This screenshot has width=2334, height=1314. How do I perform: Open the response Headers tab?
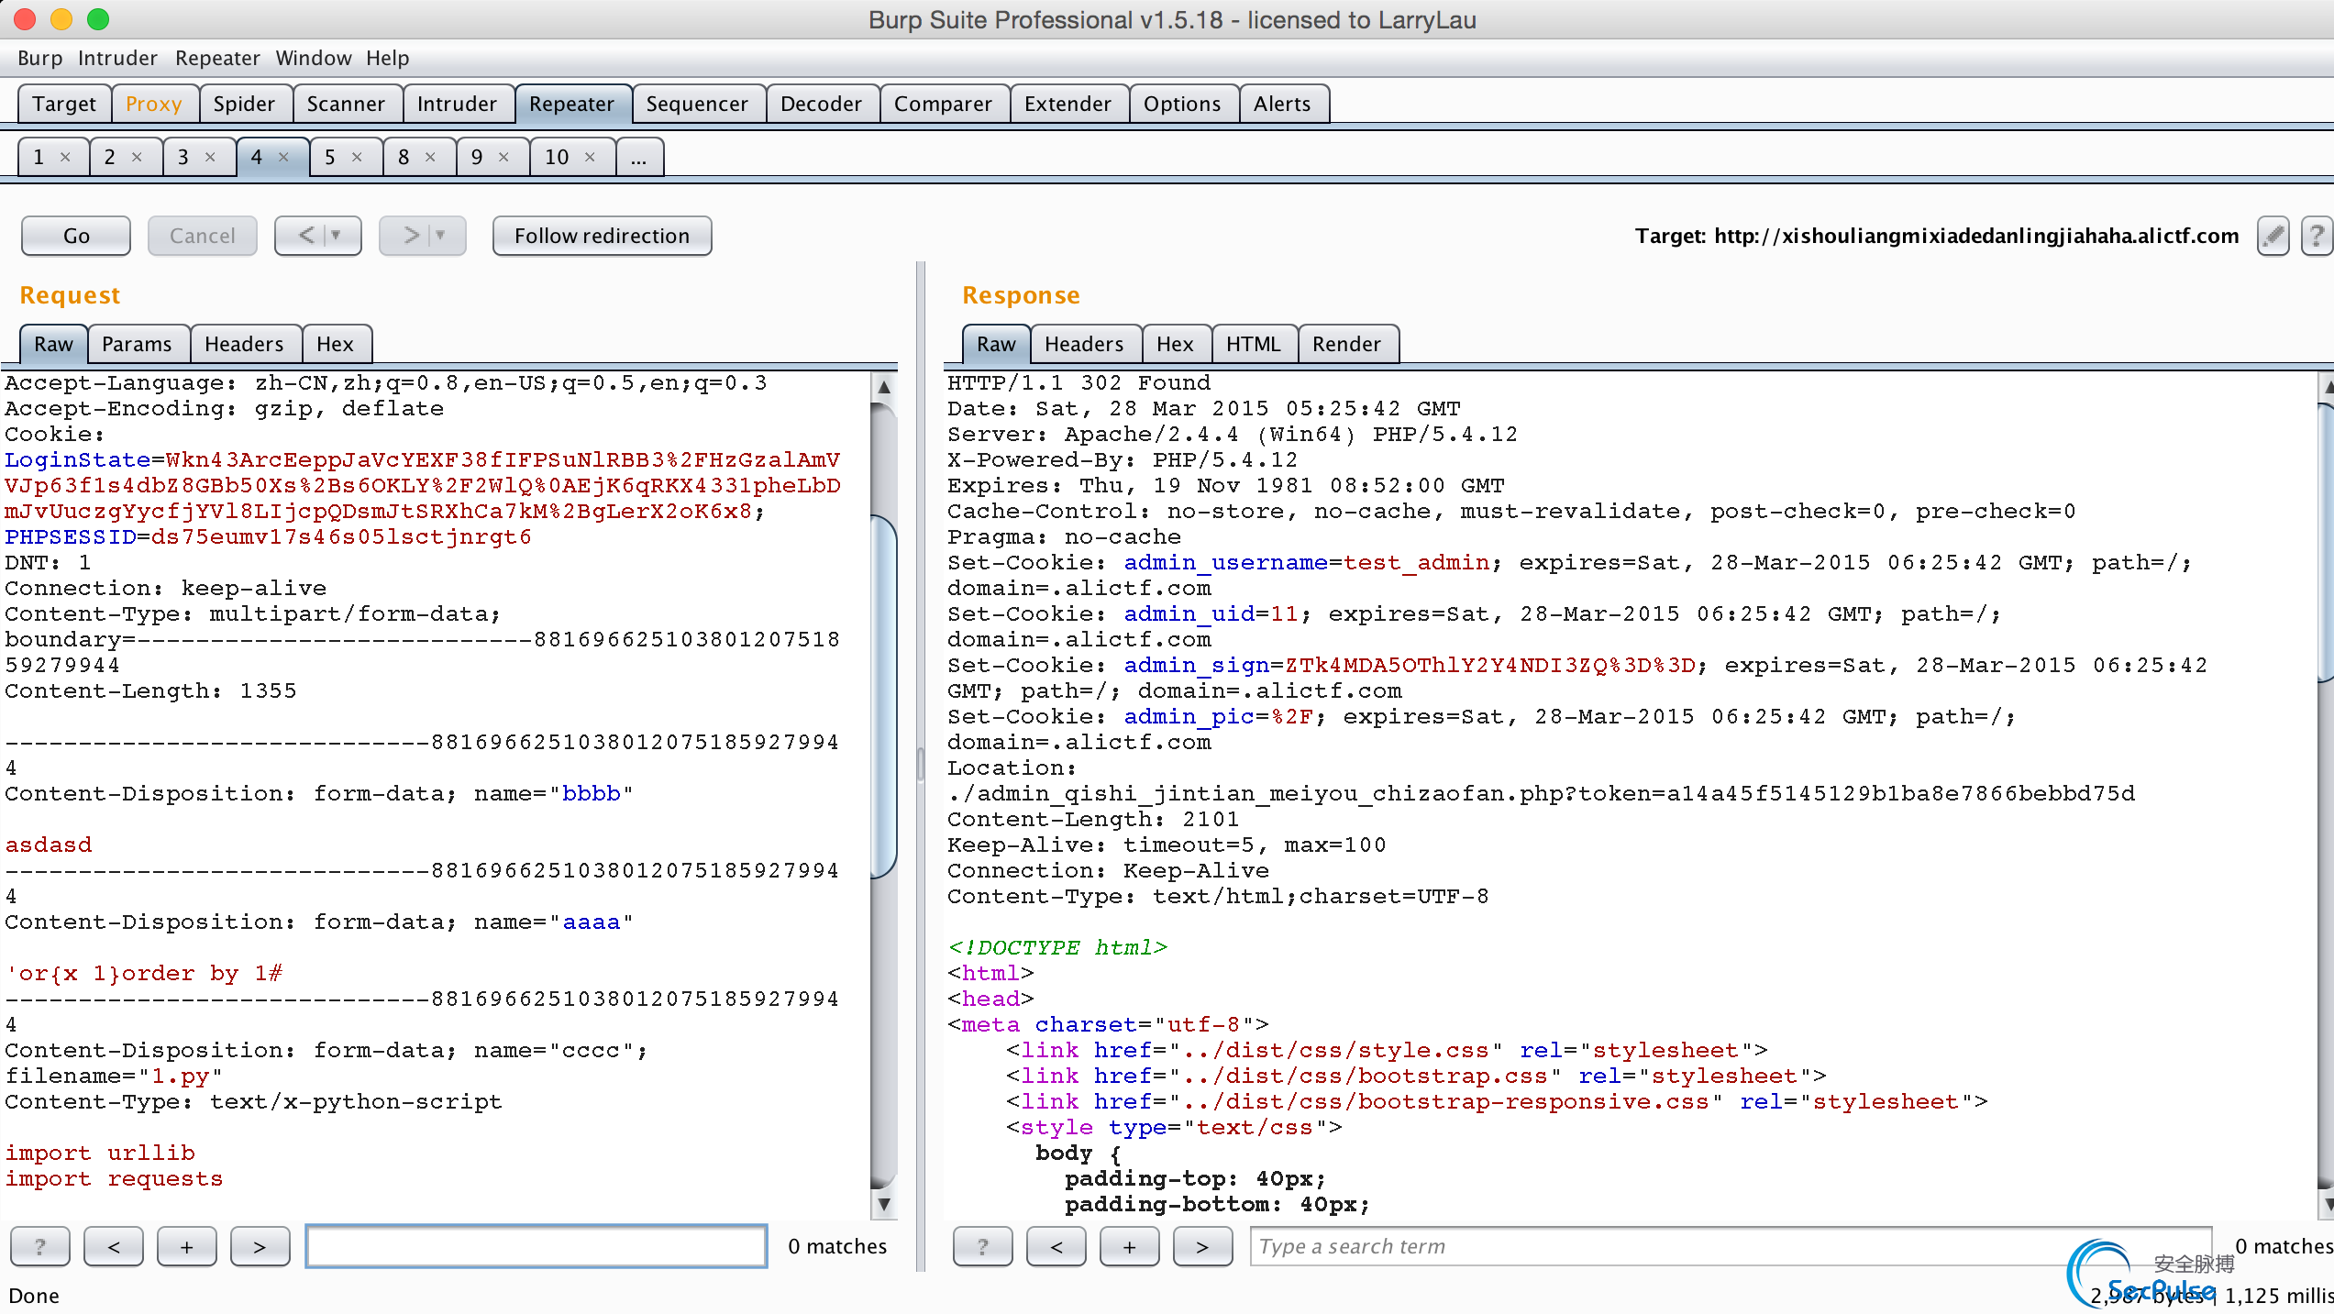[1084, 344]
